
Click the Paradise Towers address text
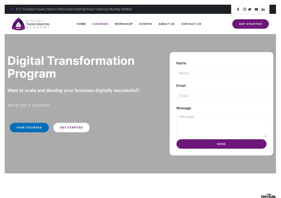click(x=74, y=9)
